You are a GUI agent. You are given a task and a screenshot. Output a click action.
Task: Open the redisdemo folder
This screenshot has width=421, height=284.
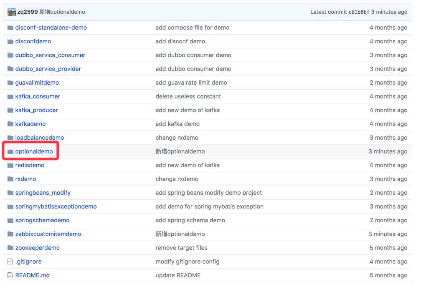[30, 165]
